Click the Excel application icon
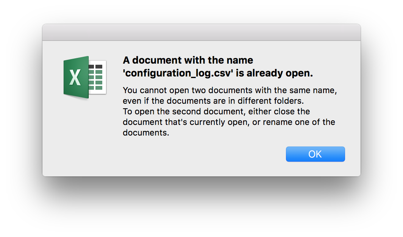The height and width of the screenshot is (237, 403). (84, 77)
